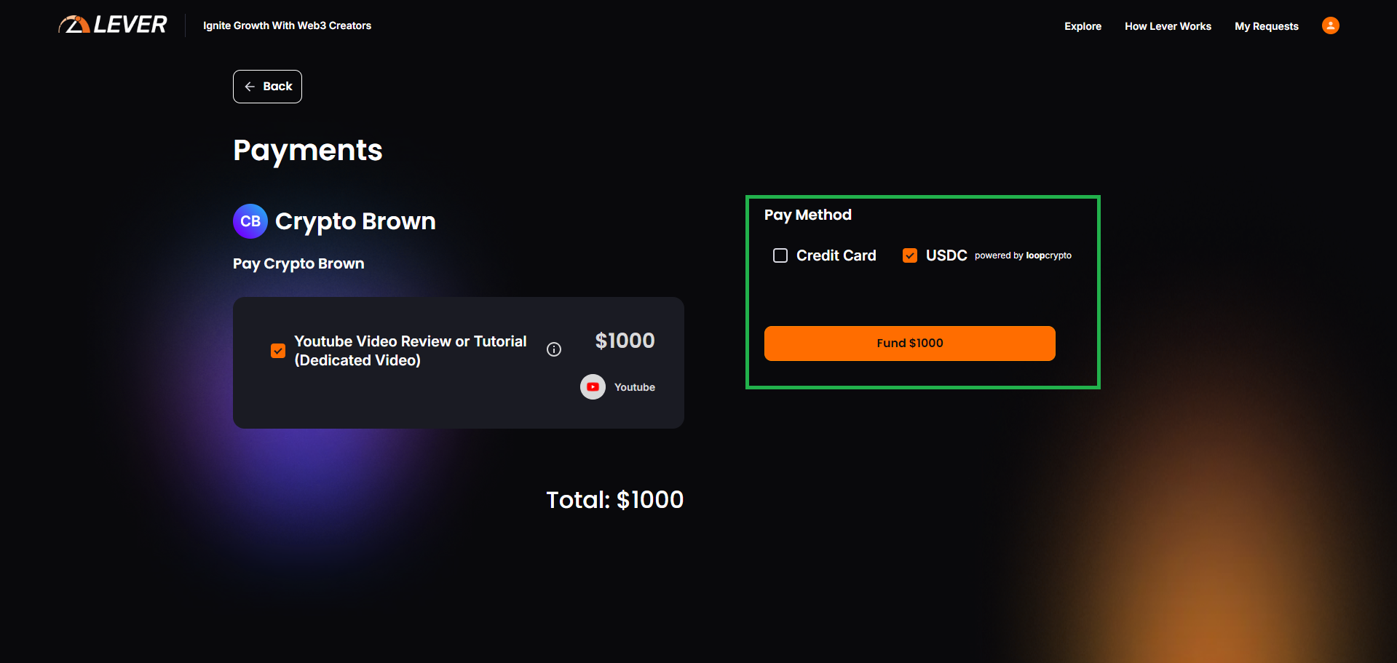Select the Youtube Video Review service card

[x=458, y=362]
